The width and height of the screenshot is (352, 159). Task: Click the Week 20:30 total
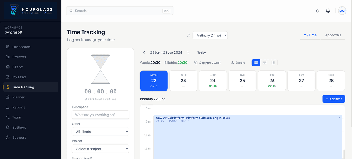[x=150, y=63]
